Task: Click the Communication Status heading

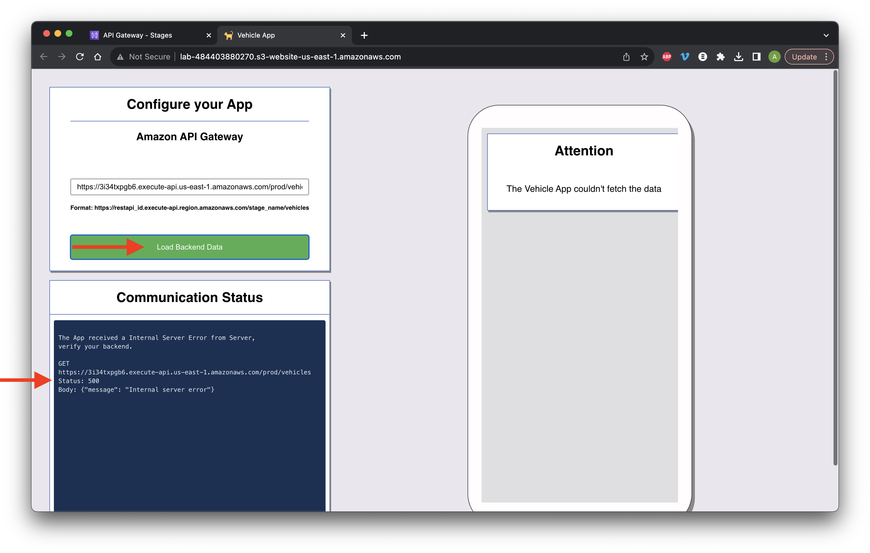Action: pos(190,298)
